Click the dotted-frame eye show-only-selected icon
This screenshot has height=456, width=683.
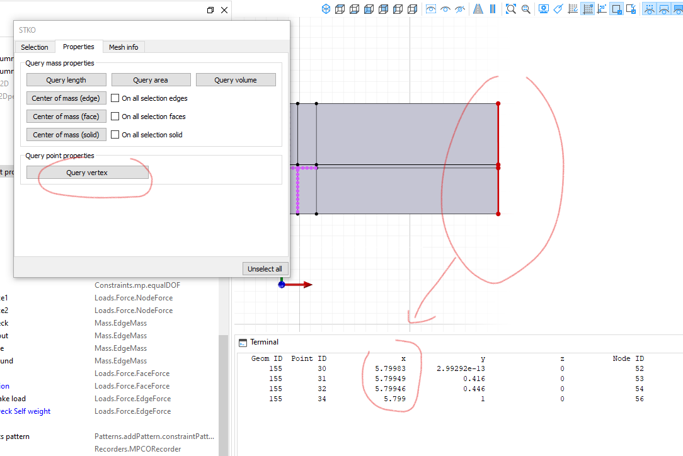431,9
